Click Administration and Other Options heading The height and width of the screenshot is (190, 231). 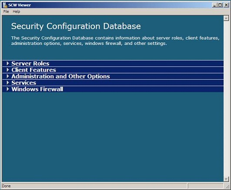click(61, 76)
